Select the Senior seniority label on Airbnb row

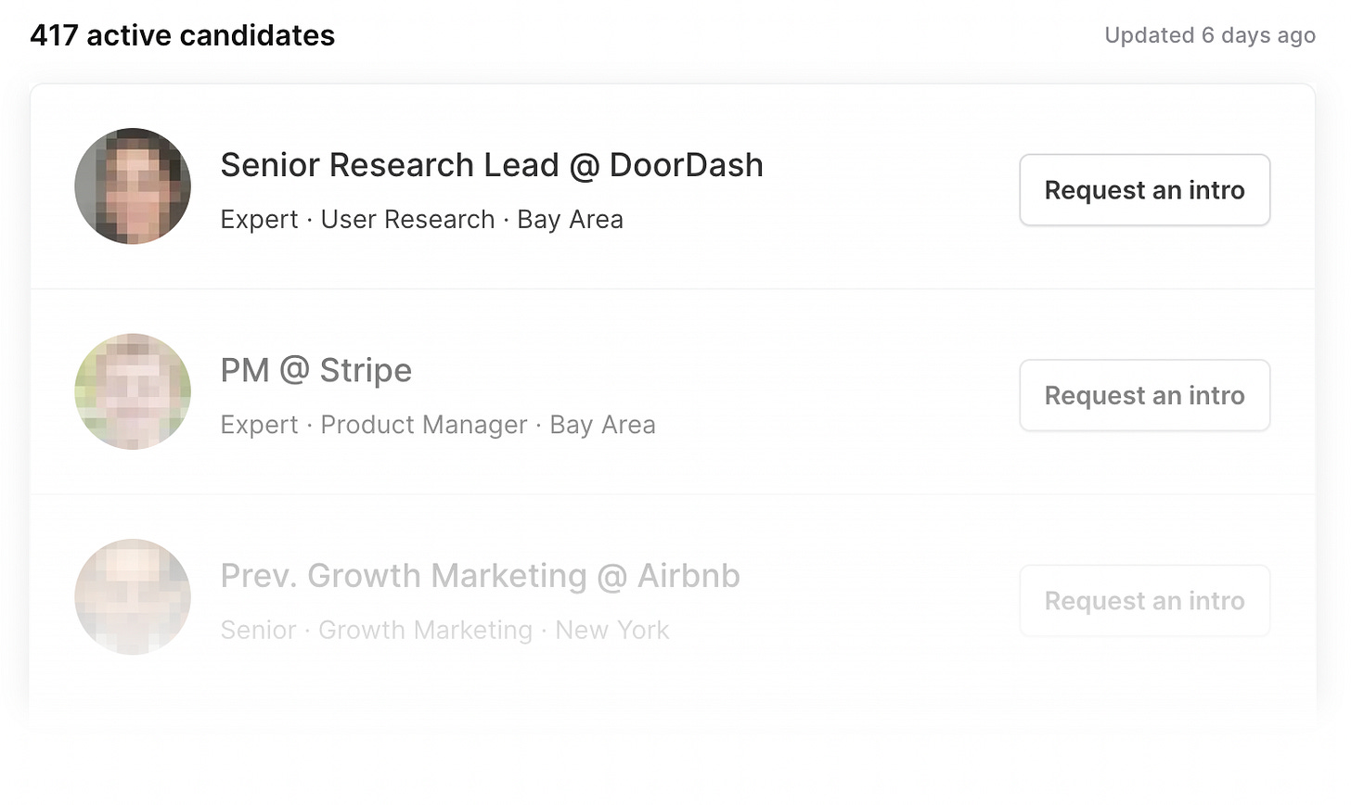point(258,630)
